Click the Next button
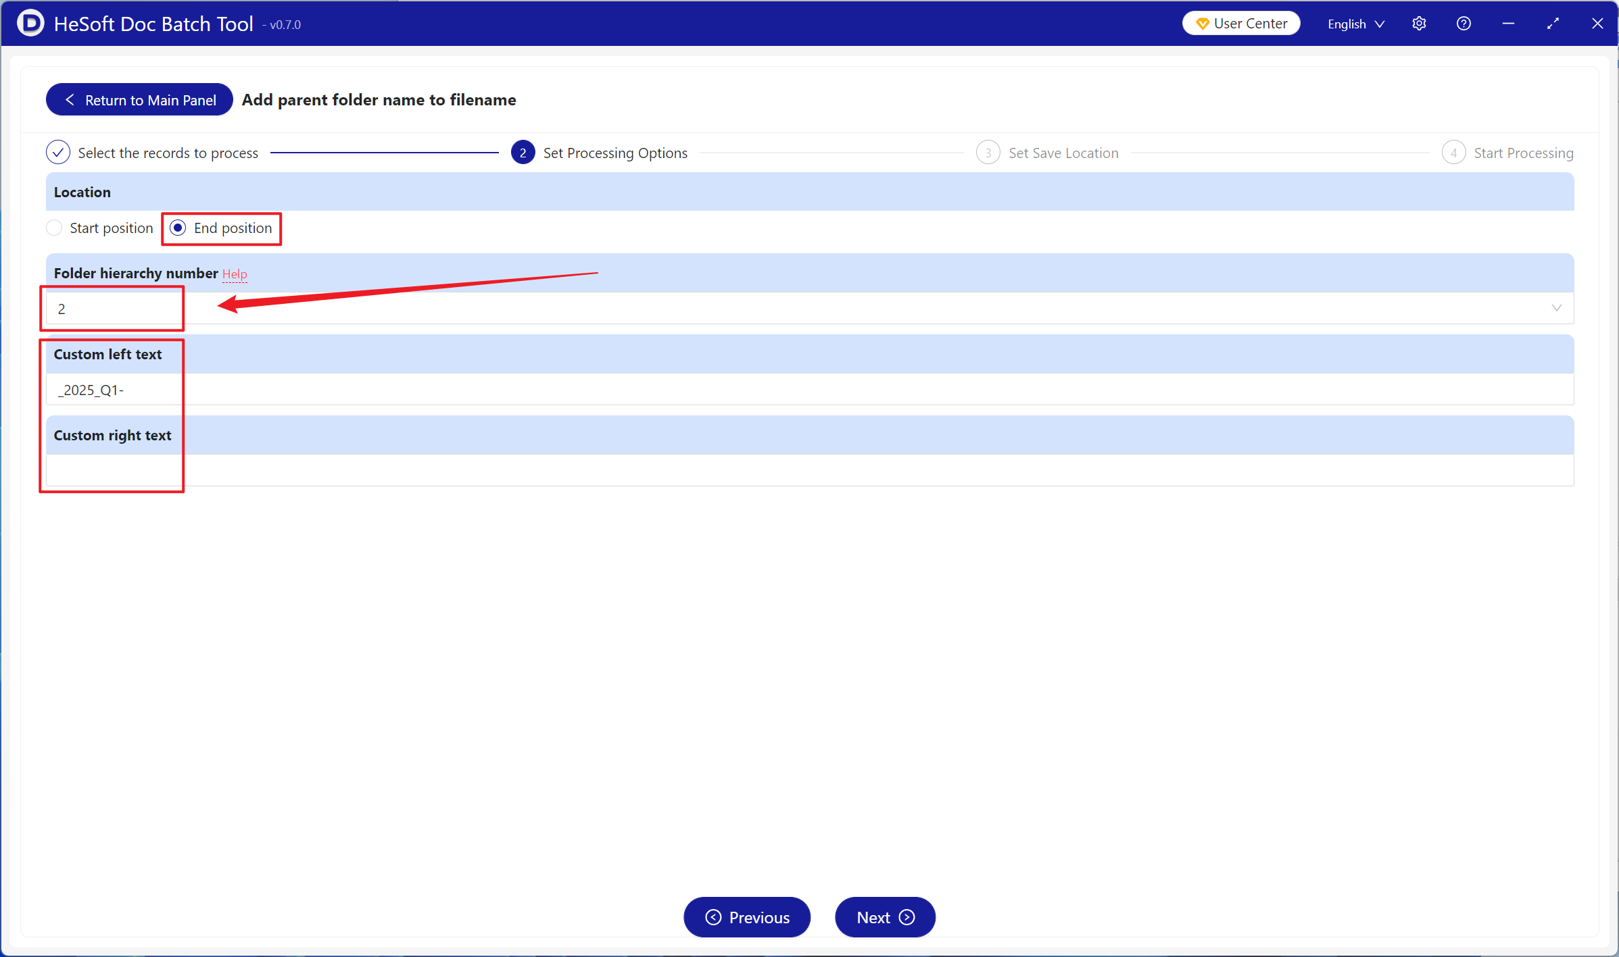Screen dimensions: 1619x957 885,917
